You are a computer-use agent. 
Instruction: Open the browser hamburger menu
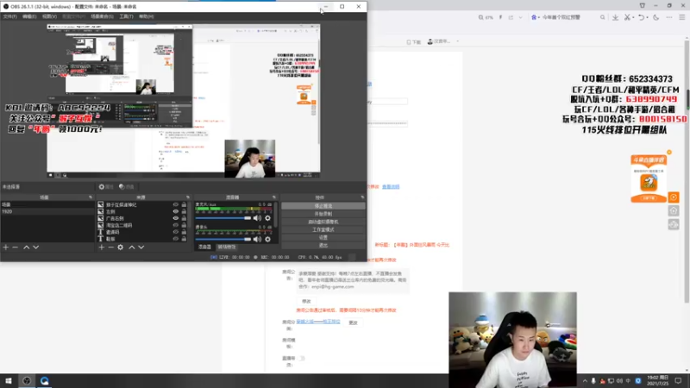click(x=682, y=17)
